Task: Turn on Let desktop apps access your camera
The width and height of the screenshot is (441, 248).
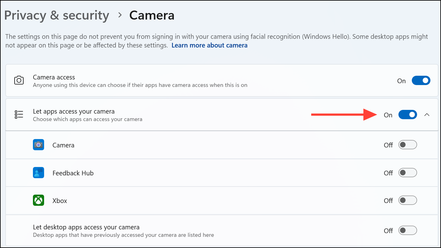Action: [408, 230]
